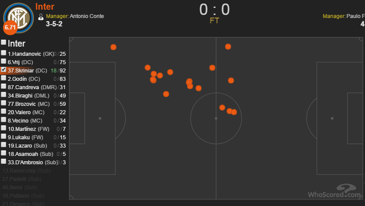
Task: Click the rightmost marker inside the centre circle
Action: [x=234, y=112]
